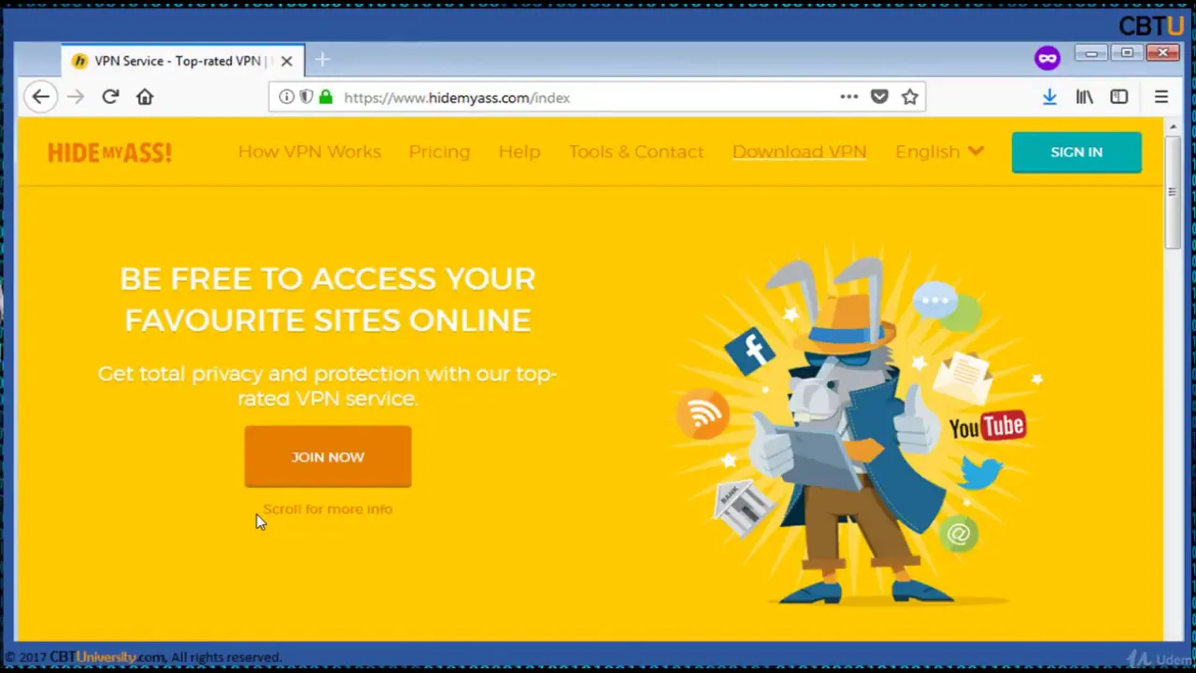Open tracking protection shield icon
Screen dimensions: 1196x673
click(x=306, y=97)
